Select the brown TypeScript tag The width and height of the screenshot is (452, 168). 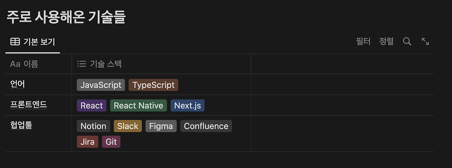(153, 85)
